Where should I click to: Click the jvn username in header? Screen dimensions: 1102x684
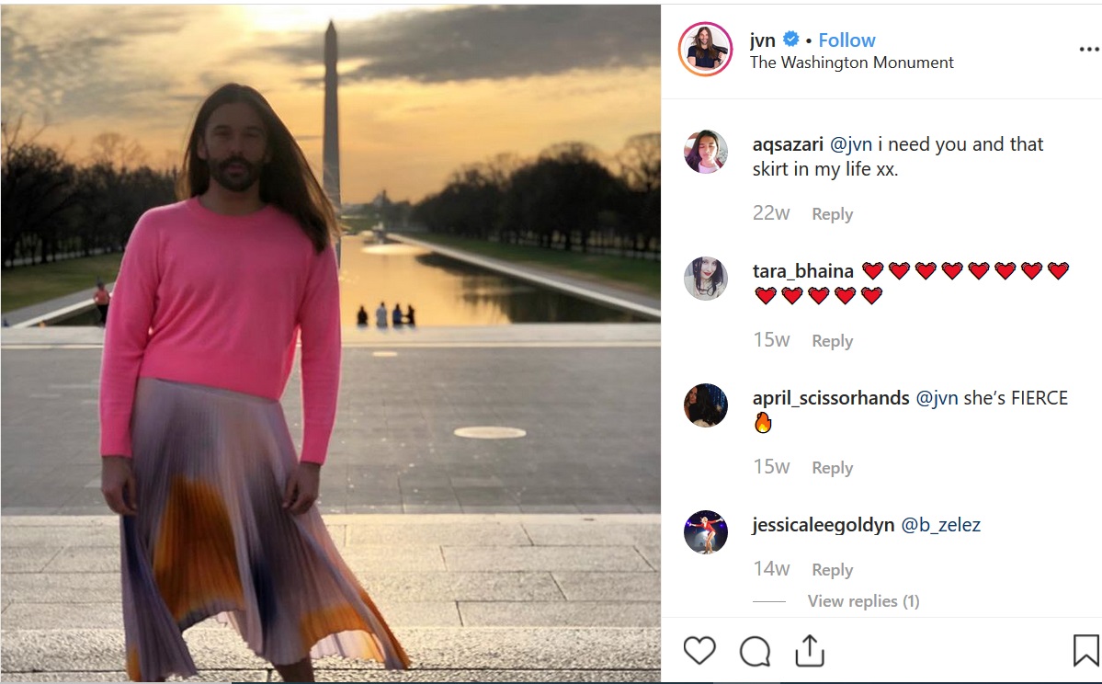[763, 40]
